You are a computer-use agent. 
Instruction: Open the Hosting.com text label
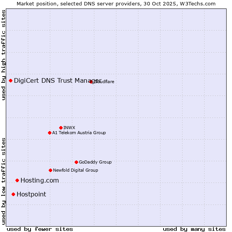39,180
